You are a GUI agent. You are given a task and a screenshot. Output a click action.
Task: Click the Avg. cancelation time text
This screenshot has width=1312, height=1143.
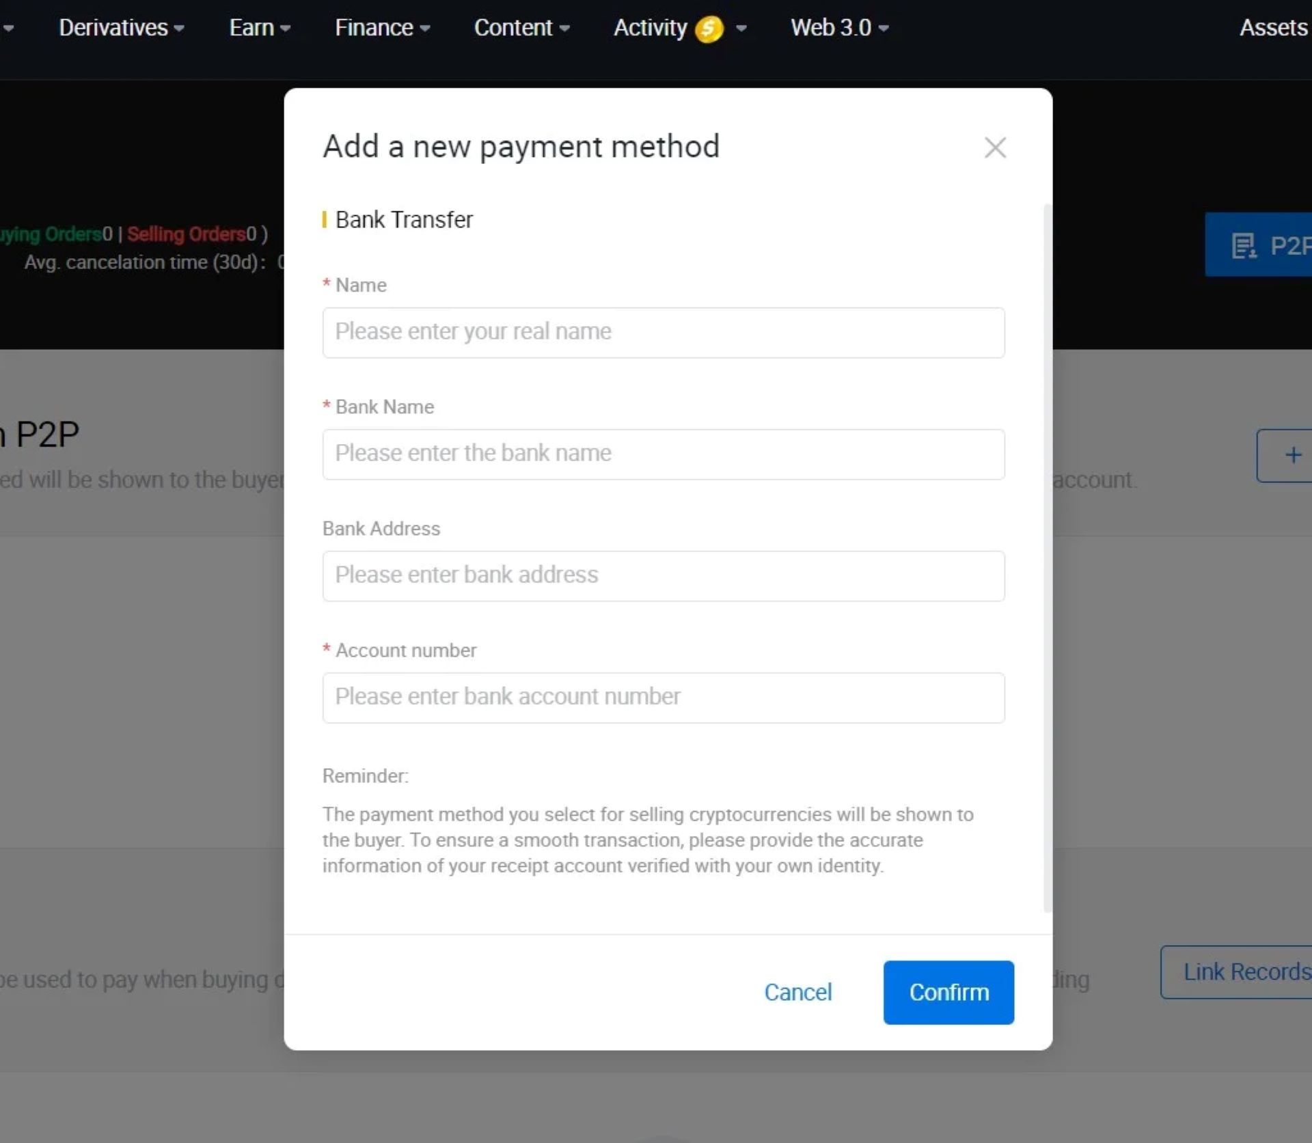pyautogui.click(x=145, y=262)
